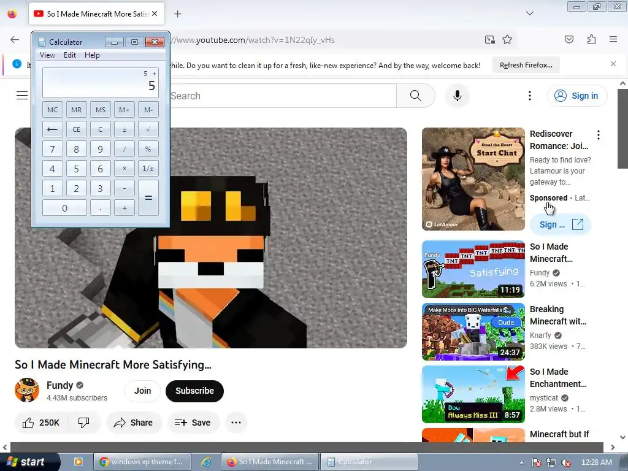
Task: Open the Windows start button
Action: (29, 462)
